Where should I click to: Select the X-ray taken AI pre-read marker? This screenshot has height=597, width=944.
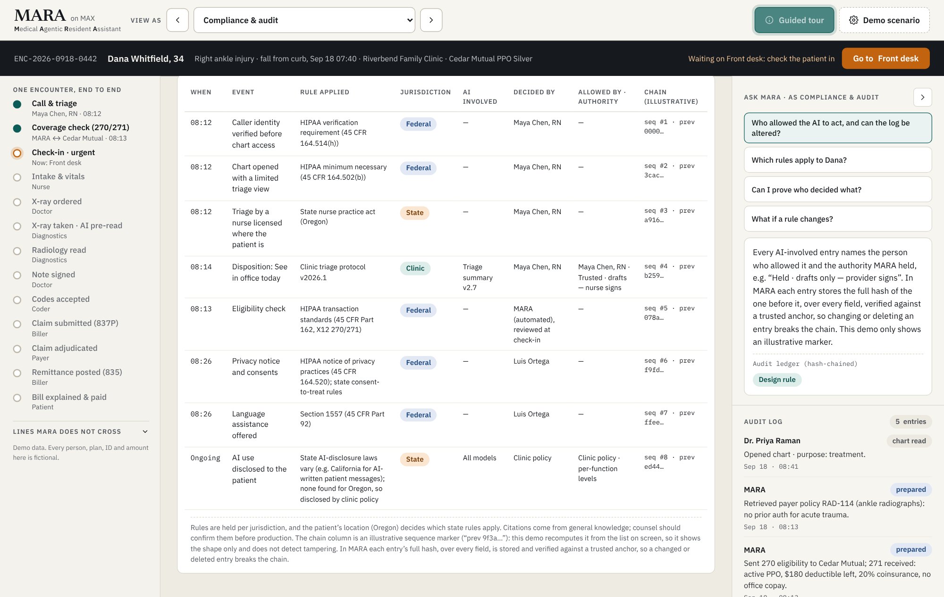point(17,226)
